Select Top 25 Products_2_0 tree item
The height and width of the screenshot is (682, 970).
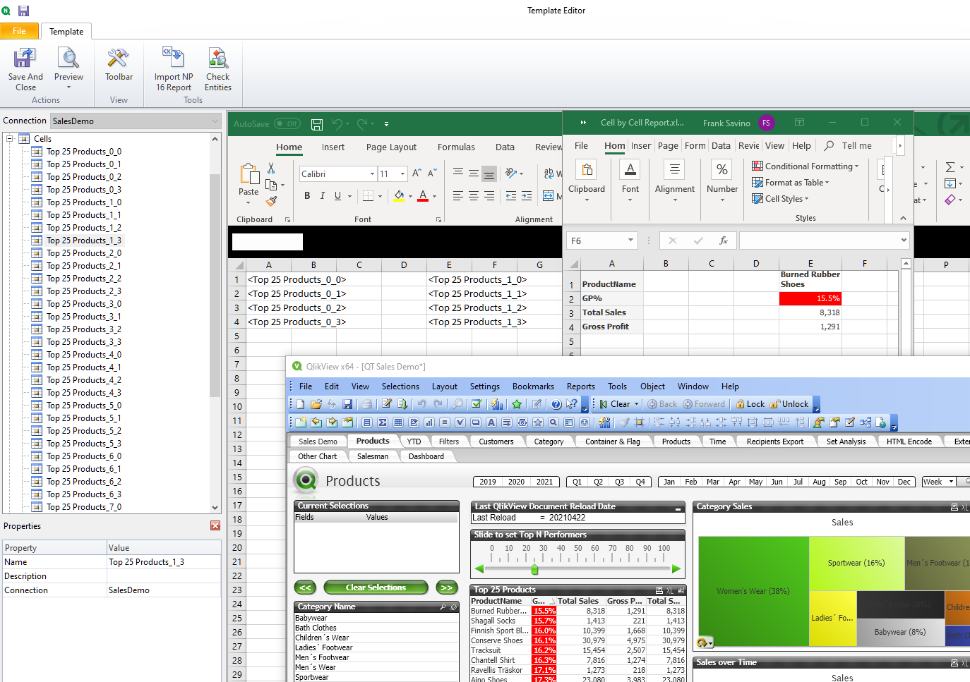point(84,253)
